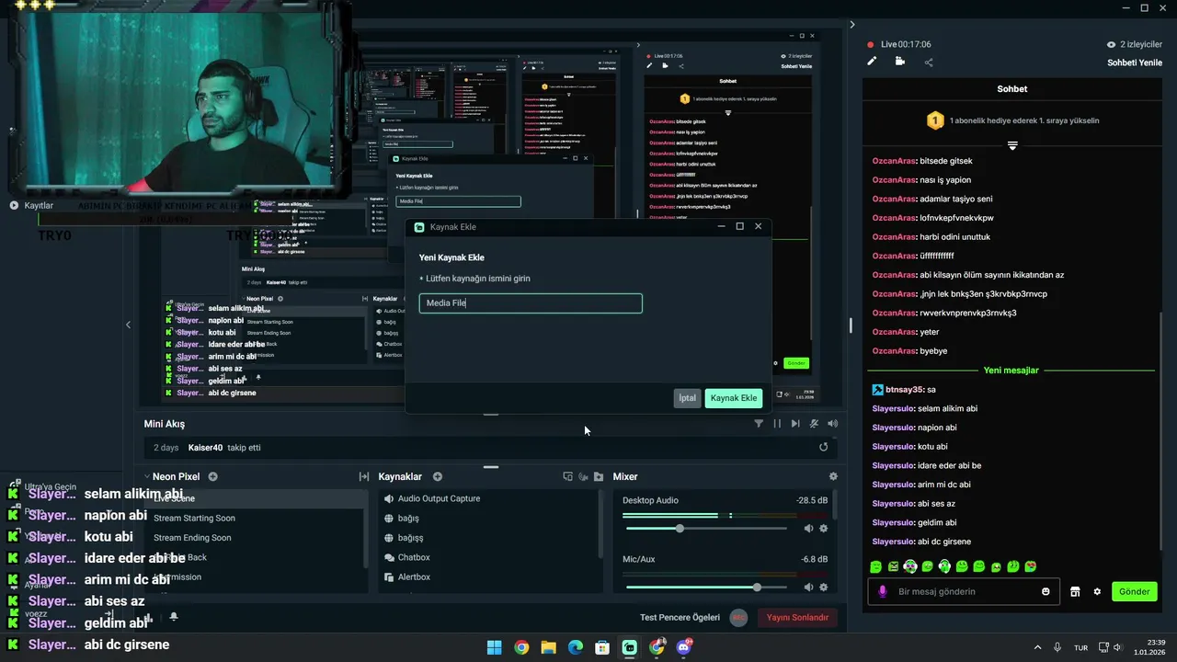Select the Live Scene scene
This screenshot has height=662, width=1177.
(254, 498)
